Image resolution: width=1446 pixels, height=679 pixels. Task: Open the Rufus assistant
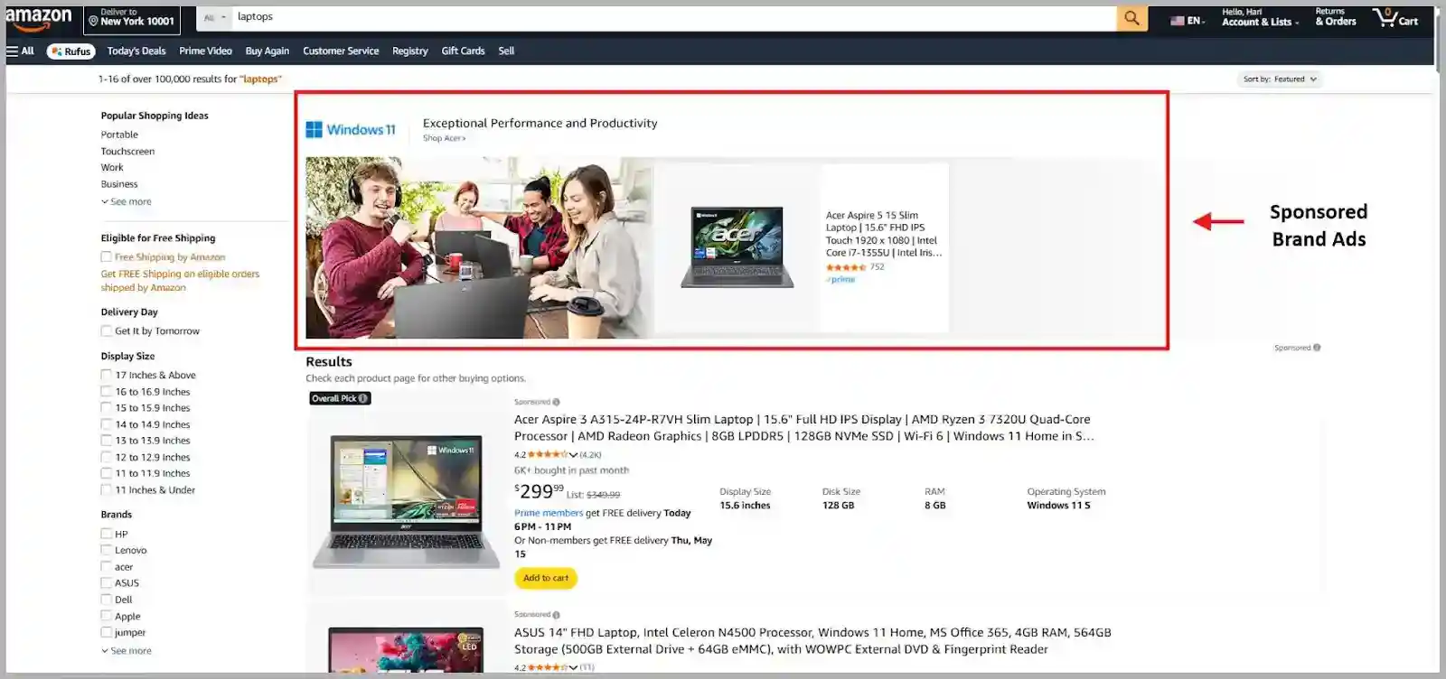tap(70, 51)
